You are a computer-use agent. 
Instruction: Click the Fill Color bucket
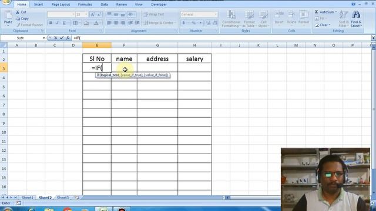(x=86, y=23)
